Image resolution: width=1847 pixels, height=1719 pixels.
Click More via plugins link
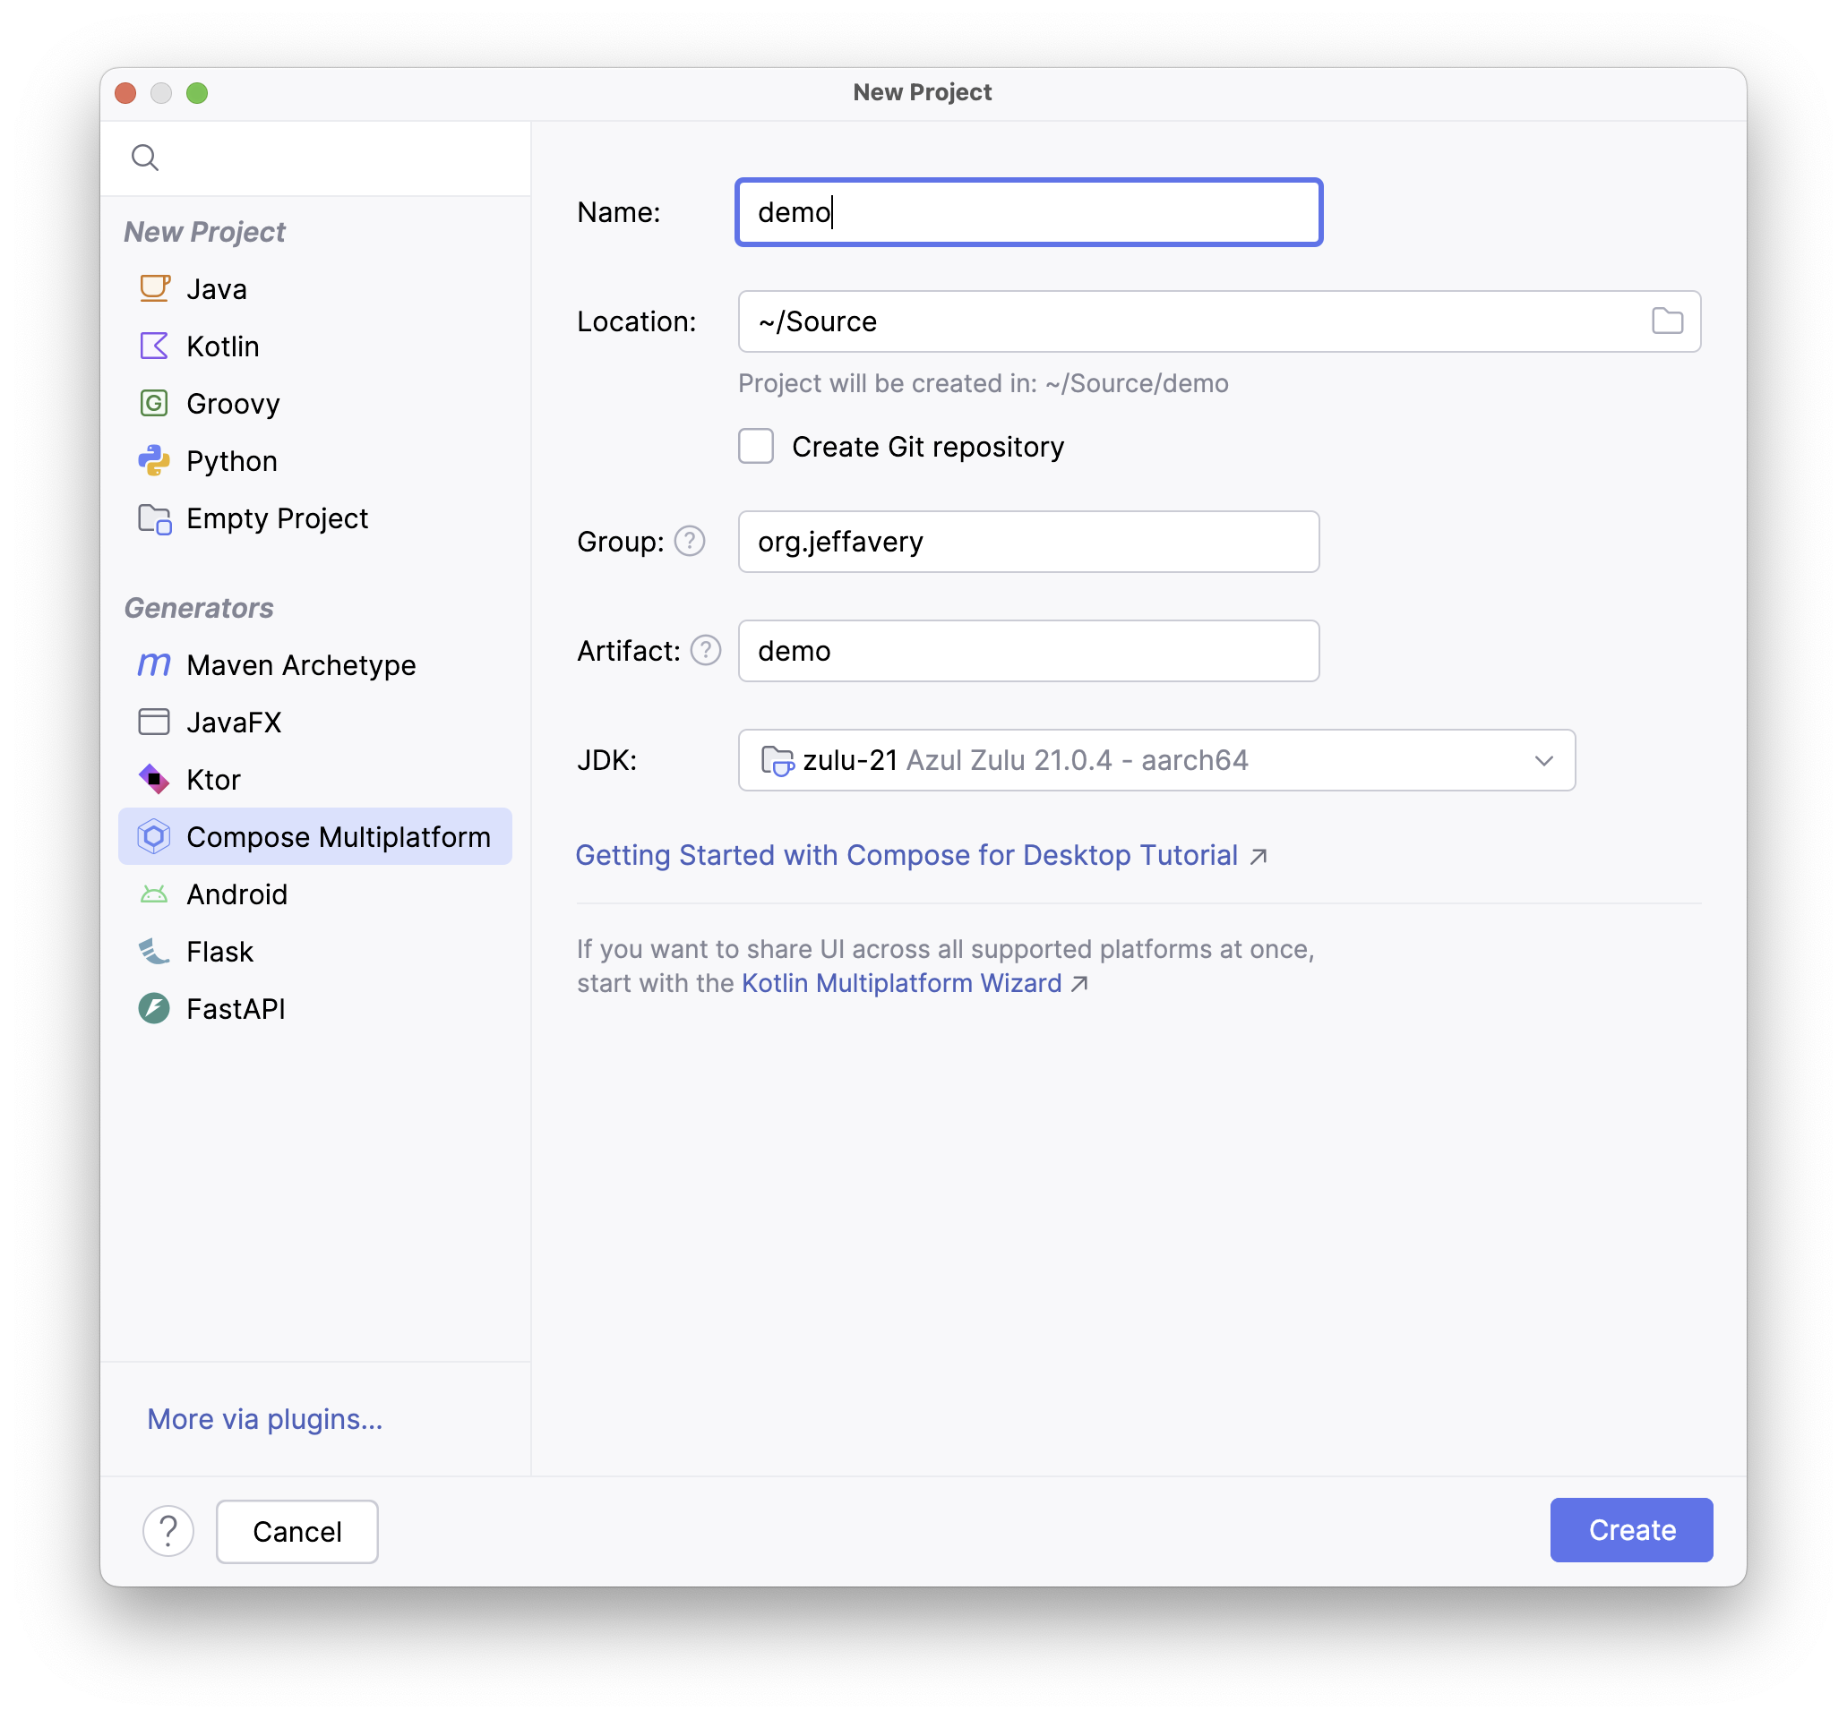(264, 1418)
